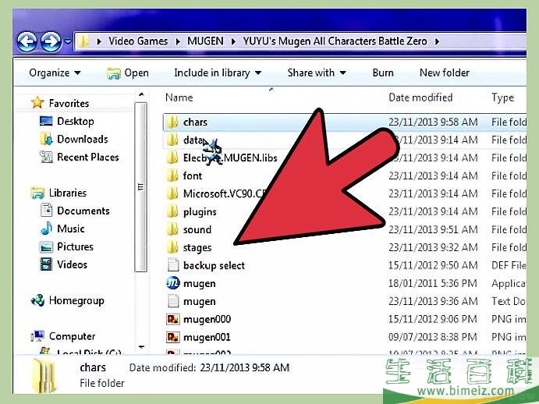Click the navigation pane scrollbar thumb
The width and height of the screenshot is (539, 404).
(141, 187)
